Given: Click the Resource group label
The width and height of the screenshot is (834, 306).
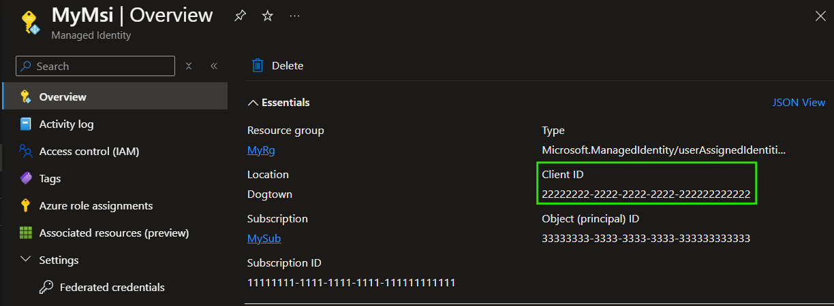Looking at the screenshot, I should pos(285,130).
